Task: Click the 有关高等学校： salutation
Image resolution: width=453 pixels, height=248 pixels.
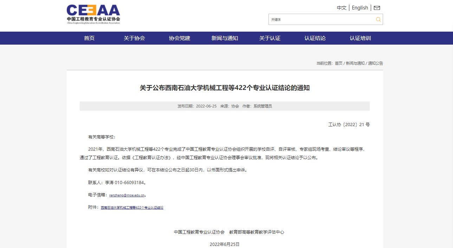Action: point(102,137)
